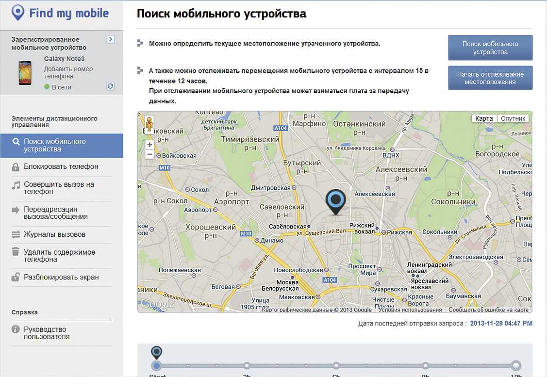The height and width of the screenshot is (377, 547).
Task: Open Руководство пользователя help link
Action: click(x=47, y=333)
